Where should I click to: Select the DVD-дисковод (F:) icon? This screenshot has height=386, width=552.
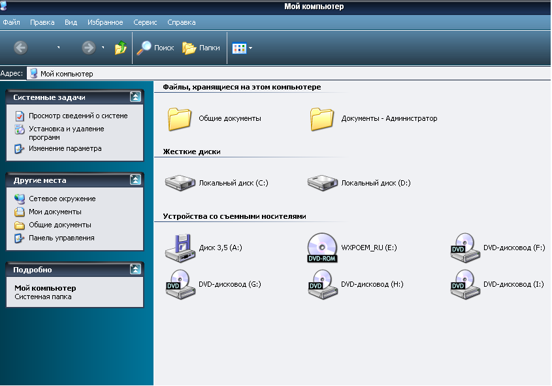[465, 248]
